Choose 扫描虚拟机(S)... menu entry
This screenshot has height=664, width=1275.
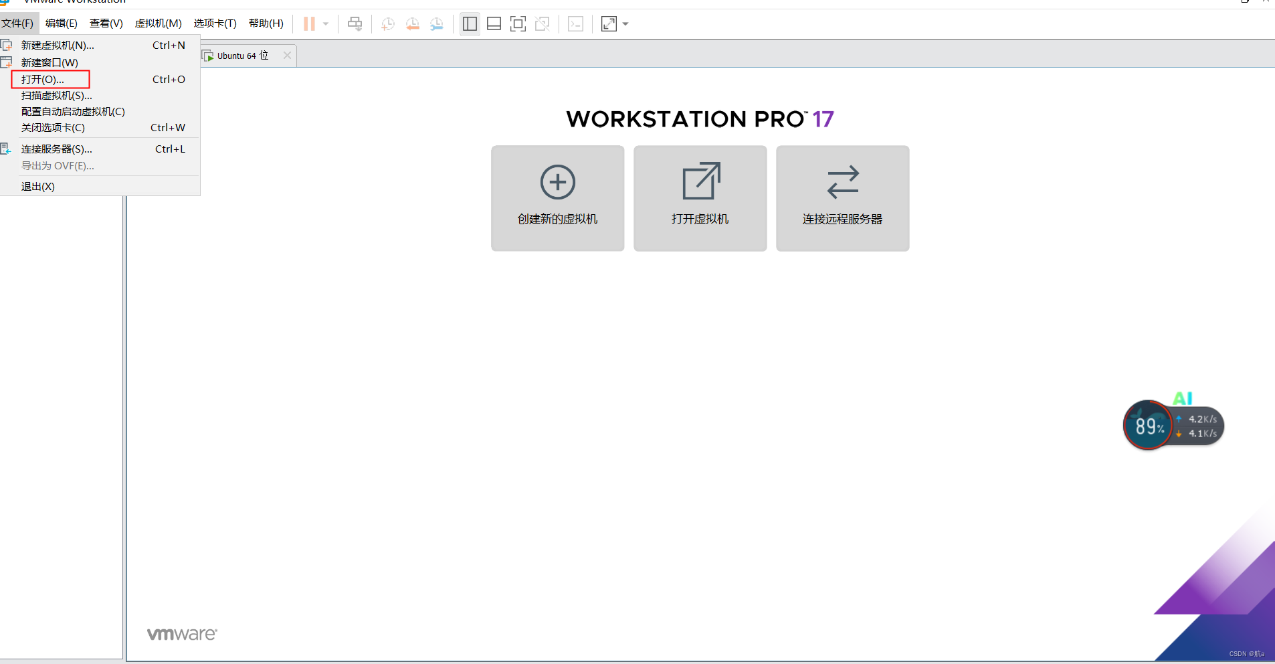pyautogui.click(x=100, y=96)
